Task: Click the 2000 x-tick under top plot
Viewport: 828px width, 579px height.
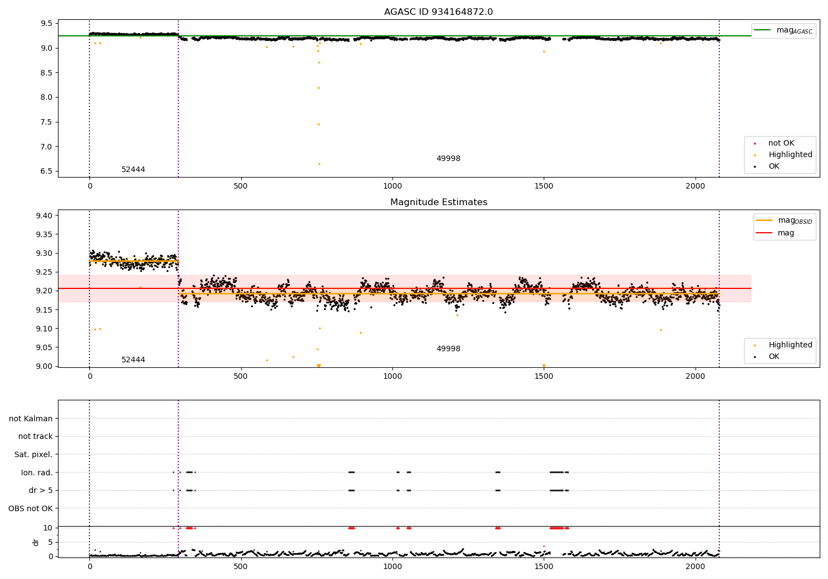Action: (695, 186)
